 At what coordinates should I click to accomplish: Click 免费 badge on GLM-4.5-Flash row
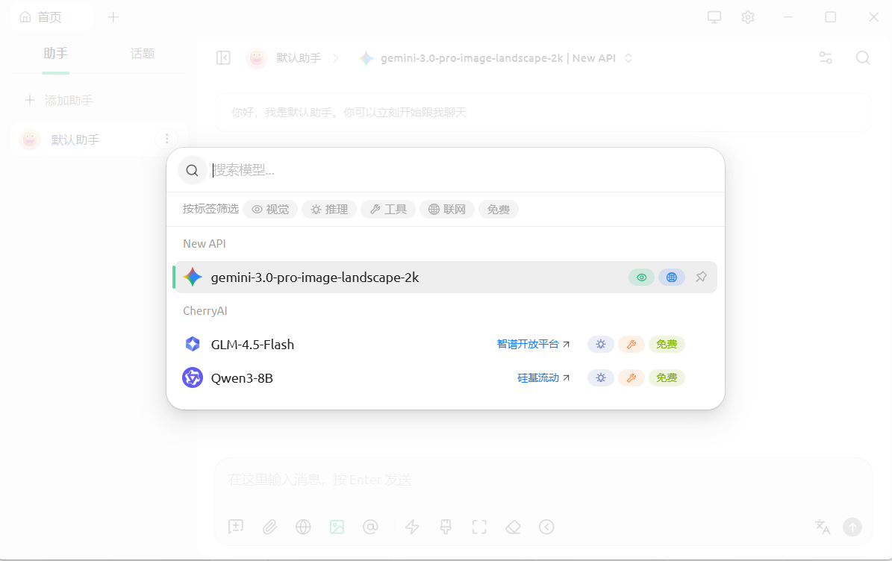[667, 345]
